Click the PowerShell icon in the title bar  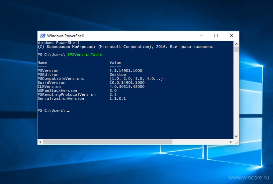(43, 36)
